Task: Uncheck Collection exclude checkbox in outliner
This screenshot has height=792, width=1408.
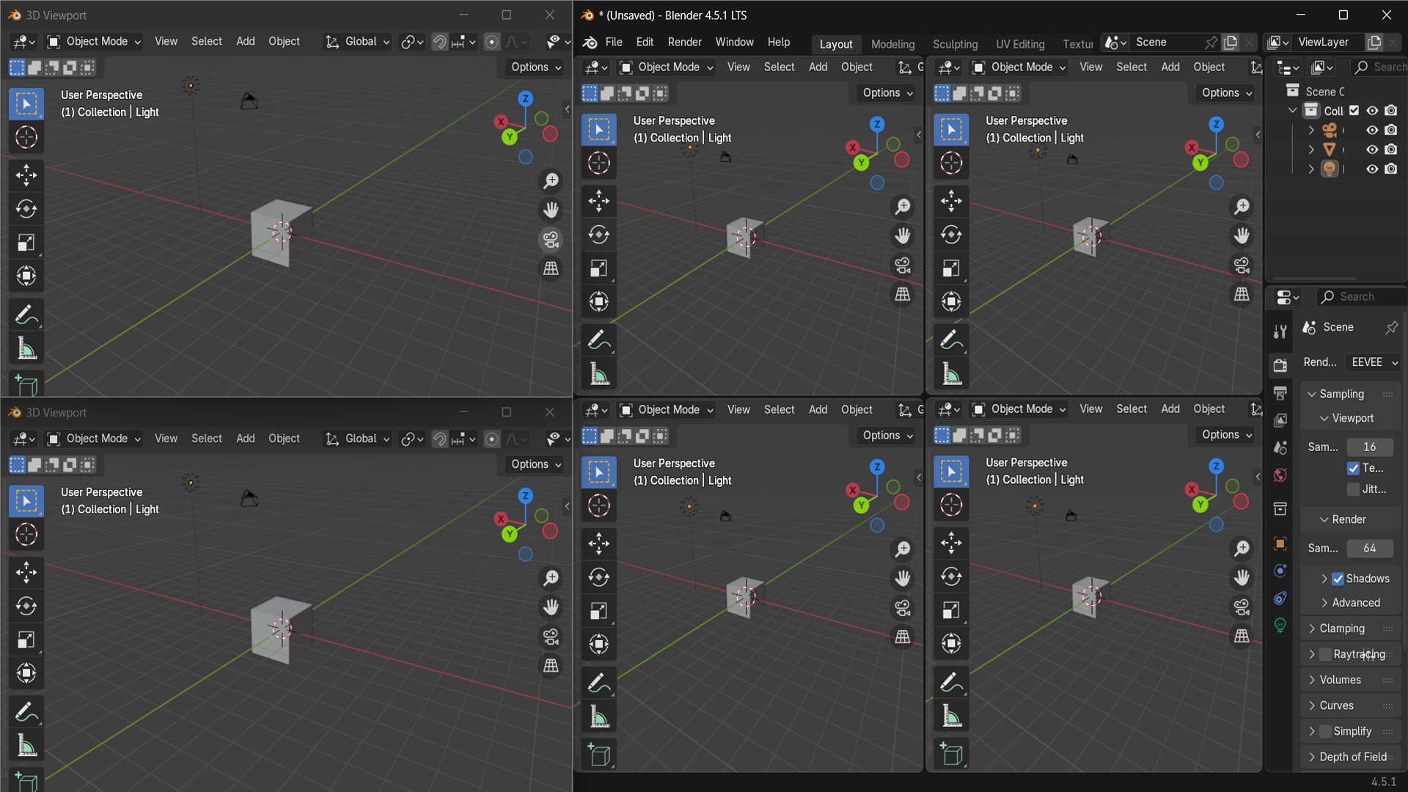Action: pos(1354,111)
